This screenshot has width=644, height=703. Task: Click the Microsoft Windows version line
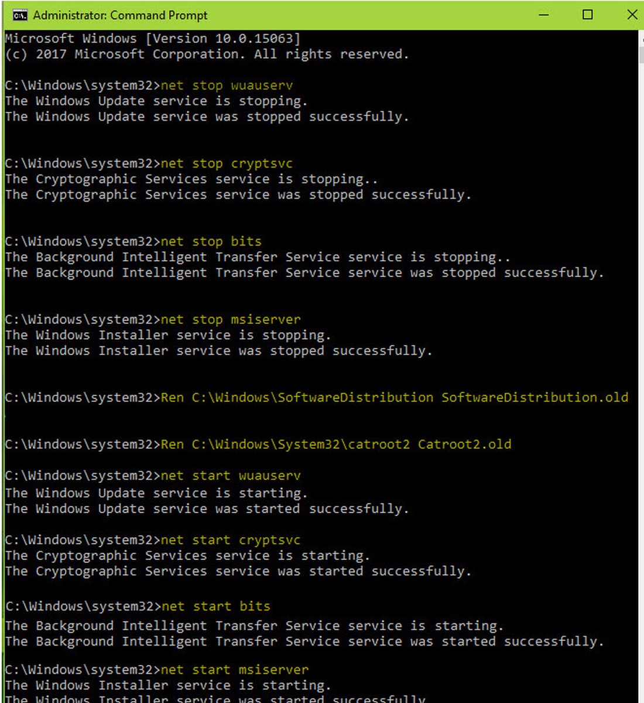(152, 39)
